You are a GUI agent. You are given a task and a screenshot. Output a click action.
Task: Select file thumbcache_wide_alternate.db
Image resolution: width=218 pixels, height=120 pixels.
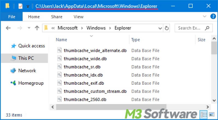click(95, 50)
